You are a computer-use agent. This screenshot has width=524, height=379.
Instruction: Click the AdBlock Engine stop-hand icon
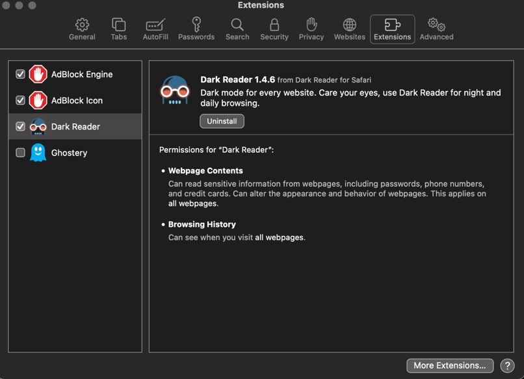(38, 74)
